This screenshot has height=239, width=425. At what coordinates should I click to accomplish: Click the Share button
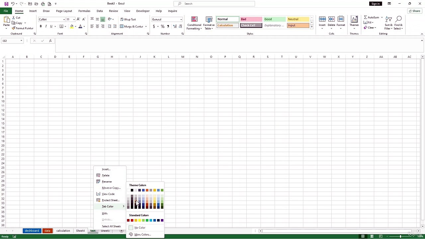click(414, 11)
